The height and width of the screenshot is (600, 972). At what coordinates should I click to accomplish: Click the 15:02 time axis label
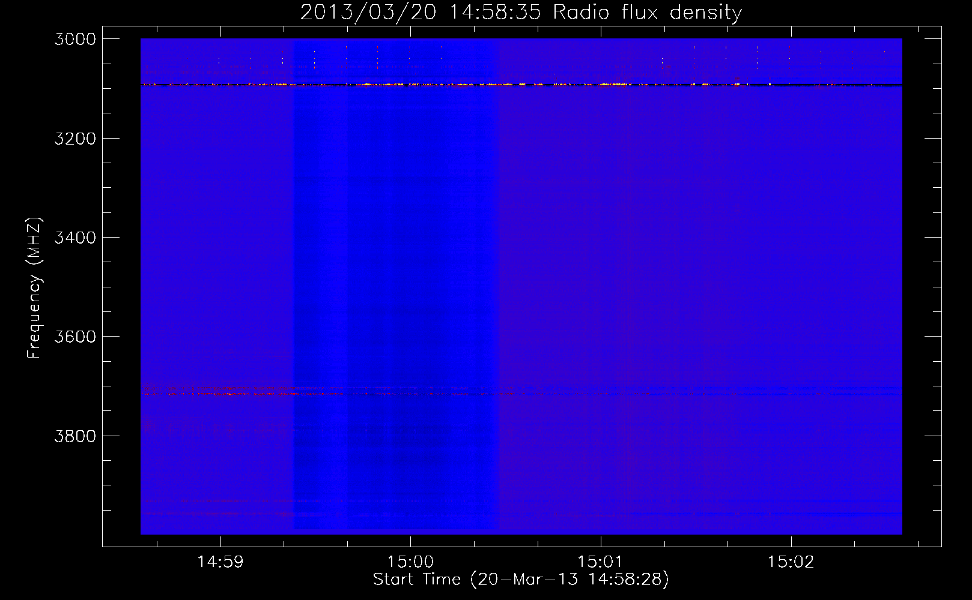[x=791, y=562]
